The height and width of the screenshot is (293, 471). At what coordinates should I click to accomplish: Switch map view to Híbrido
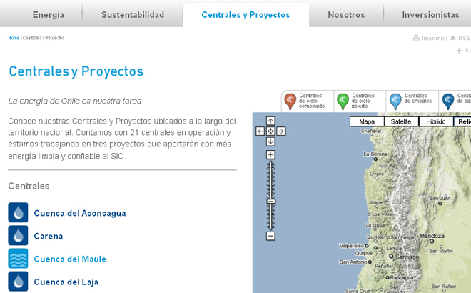(x=436, y=121)
